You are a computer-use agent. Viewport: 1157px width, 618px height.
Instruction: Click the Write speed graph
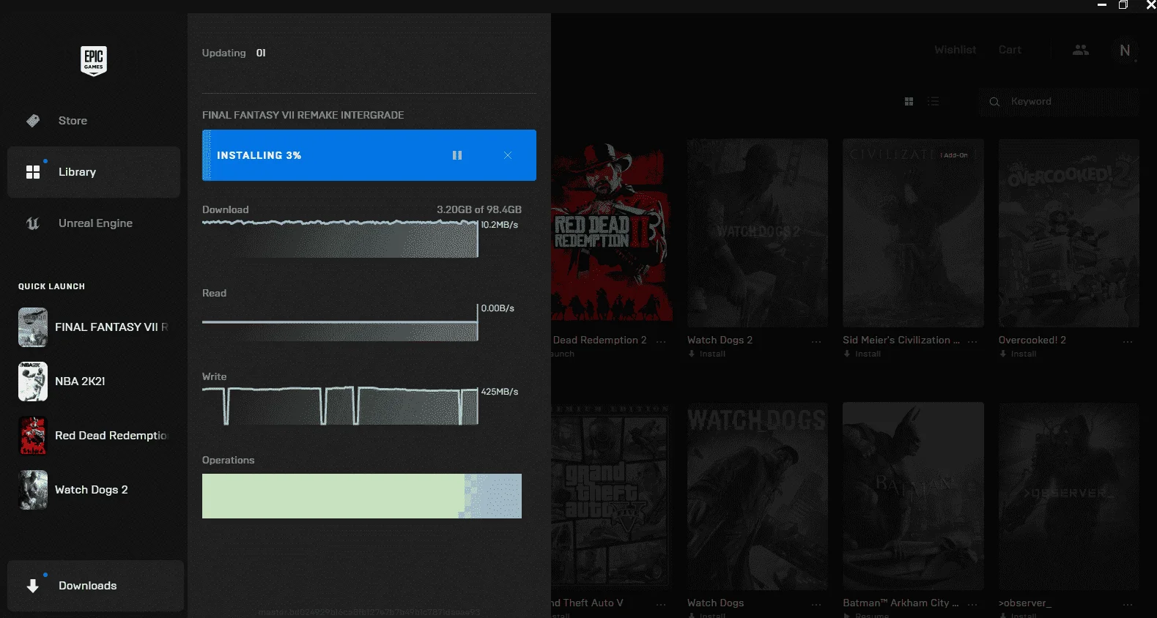click(x=340, y=406)
